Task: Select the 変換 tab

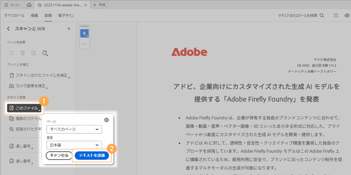Action: tap(48, 15)
